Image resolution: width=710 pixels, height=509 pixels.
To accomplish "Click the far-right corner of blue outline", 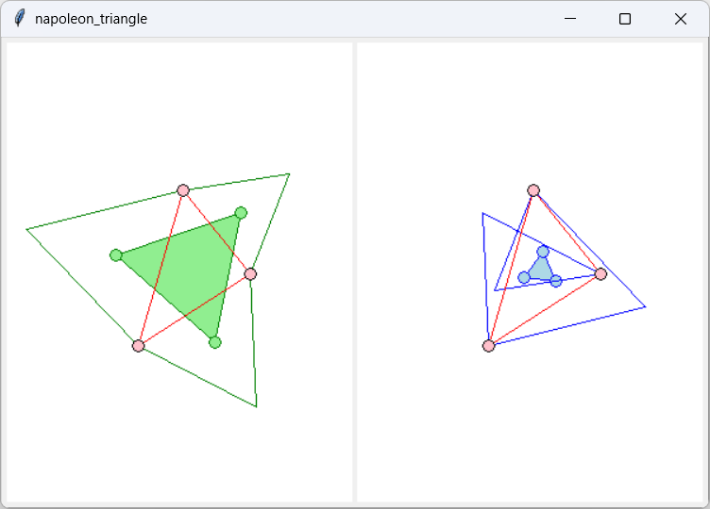I will point(645,306).
